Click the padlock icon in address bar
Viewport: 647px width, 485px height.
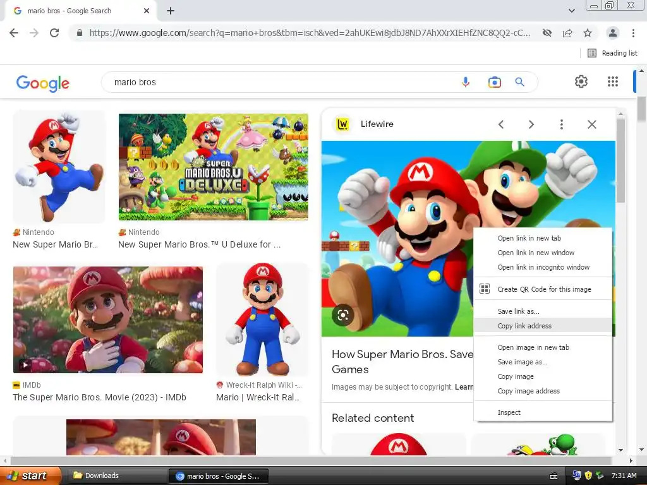pos(80,33)
